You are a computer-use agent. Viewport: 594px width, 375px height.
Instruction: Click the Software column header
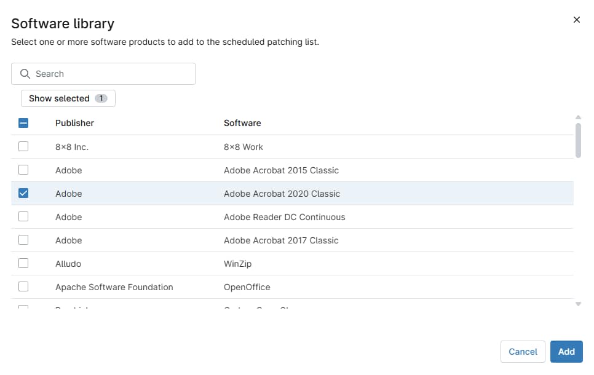tap(242, 123)
